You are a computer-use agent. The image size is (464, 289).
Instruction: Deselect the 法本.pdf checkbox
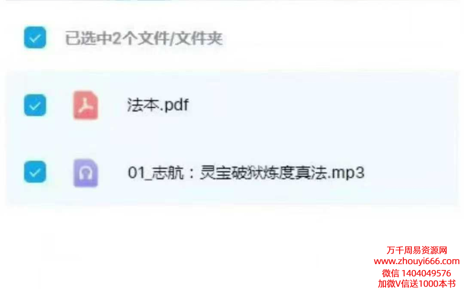(35, 105)
